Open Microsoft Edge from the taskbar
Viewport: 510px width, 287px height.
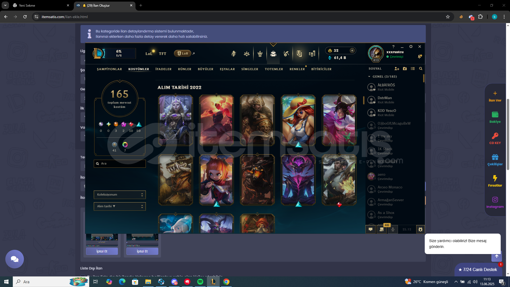122,282
